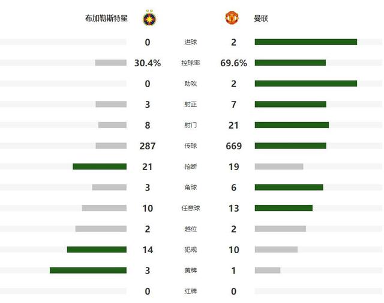Viewport: 384px width, 303px height.
Task: Click 曼联's green 69.6% possession bar
Action: click(290, 63)
